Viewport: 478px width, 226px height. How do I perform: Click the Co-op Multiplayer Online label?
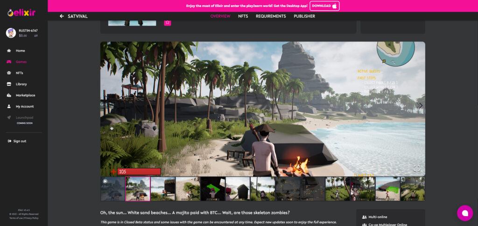[388, 225]
